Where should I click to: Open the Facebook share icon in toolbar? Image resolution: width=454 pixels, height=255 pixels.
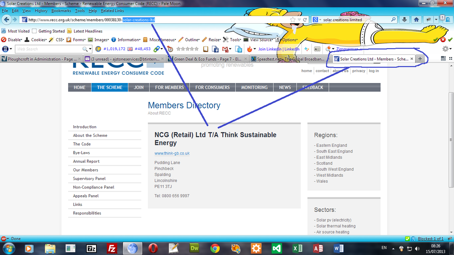(x=215, y=49)
